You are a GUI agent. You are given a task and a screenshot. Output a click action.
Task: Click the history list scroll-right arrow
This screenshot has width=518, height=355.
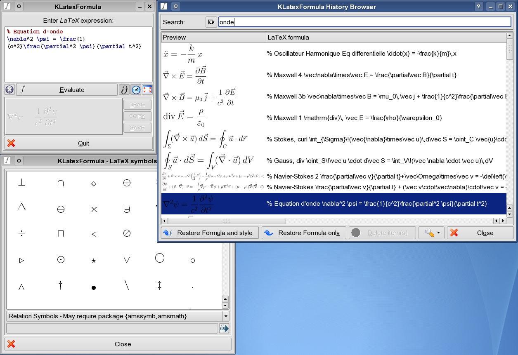point(503,221)
